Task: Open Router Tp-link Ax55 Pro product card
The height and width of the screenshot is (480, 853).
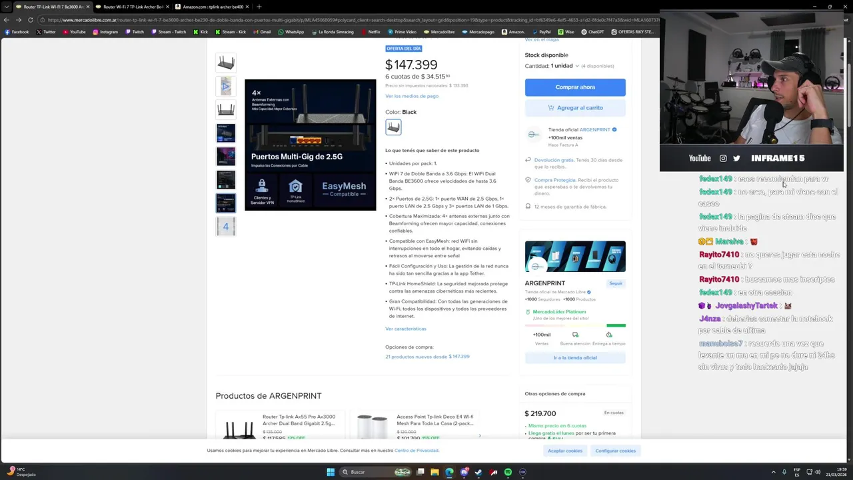Action: pos(280,425)
